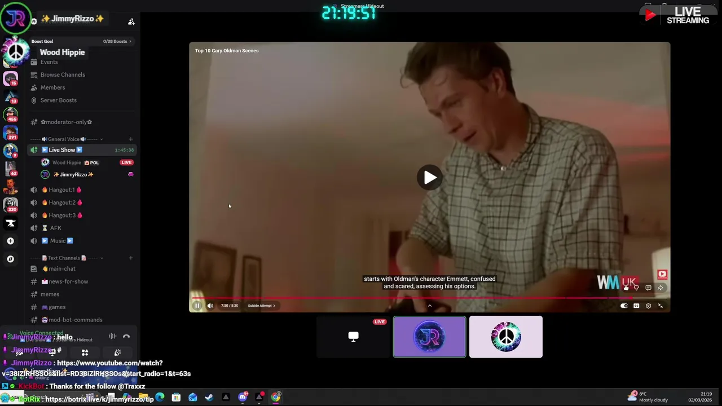This screenshot has width=722, height=406.
Task: Click the JimmyRizzo user in Live Show
Action: pos(73,175)
